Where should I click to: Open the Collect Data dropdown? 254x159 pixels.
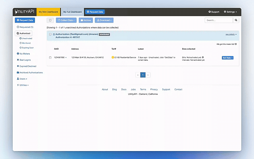[x=66, y=20]
